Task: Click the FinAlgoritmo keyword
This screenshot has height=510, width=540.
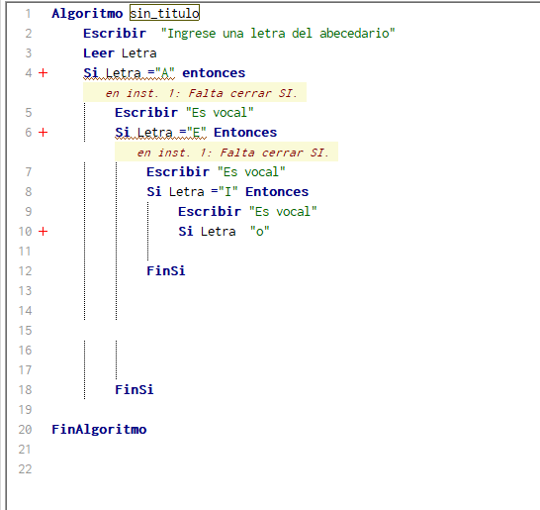Action: click(x=99, y=430)
